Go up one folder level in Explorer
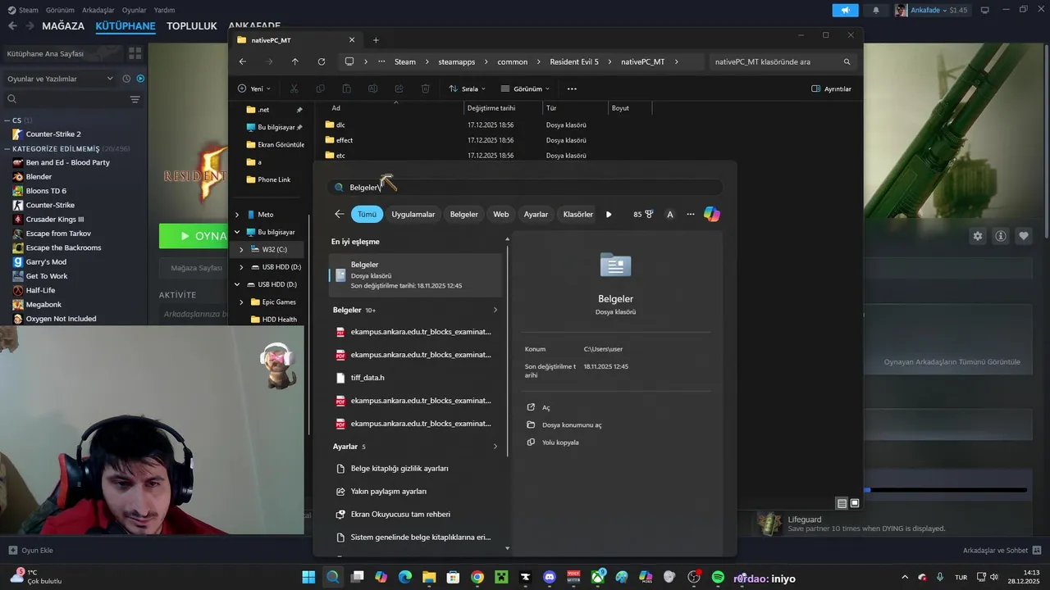 295,61
